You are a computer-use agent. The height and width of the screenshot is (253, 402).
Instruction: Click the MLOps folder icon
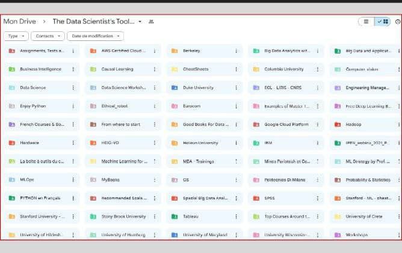12,180
